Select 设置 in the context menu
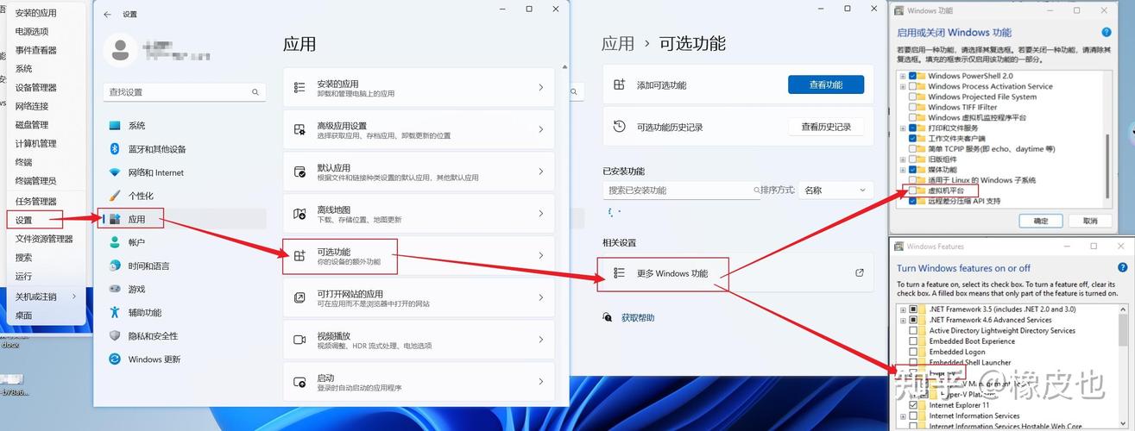Screen dimensions: 1135x431 pyautogui.click(x=45, y=221)
